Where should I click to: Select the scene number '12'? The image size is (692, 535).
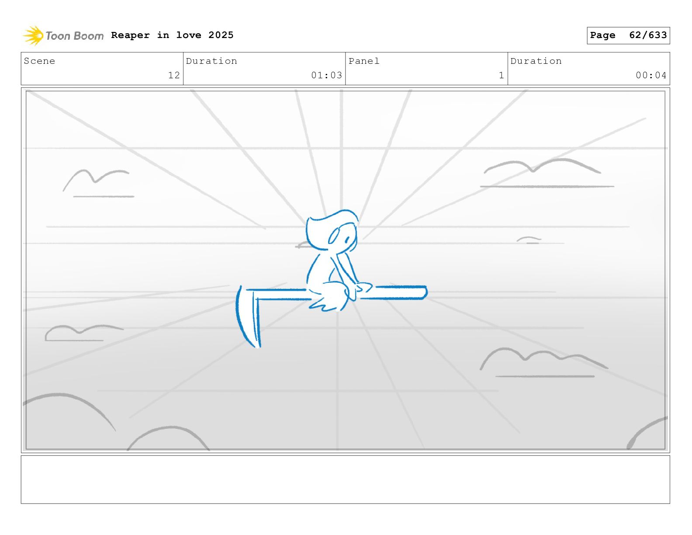(x=174, y=75)
